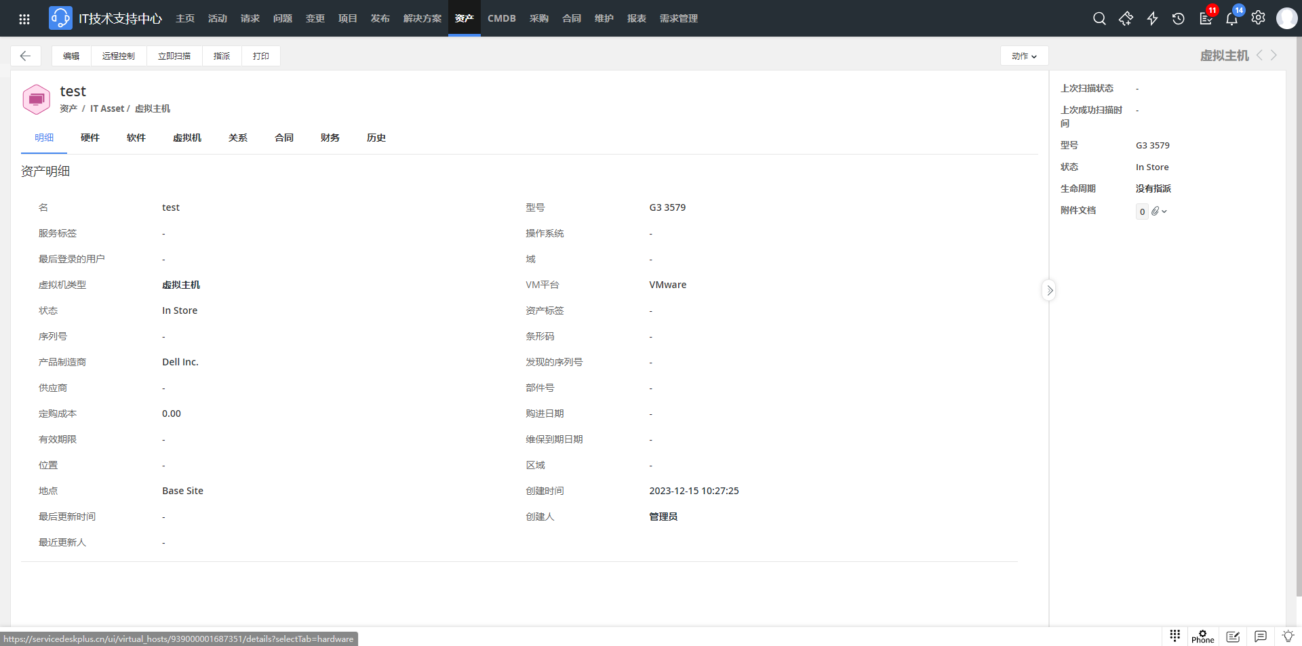Open the recent items history clock icon
Viewport: 1302px width, 646px height.
coord(1179,18)
